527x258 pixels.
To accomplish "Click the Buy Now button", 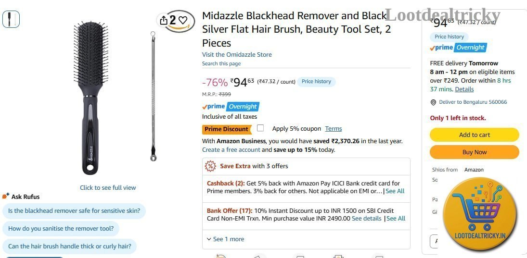I will [474, 152].
